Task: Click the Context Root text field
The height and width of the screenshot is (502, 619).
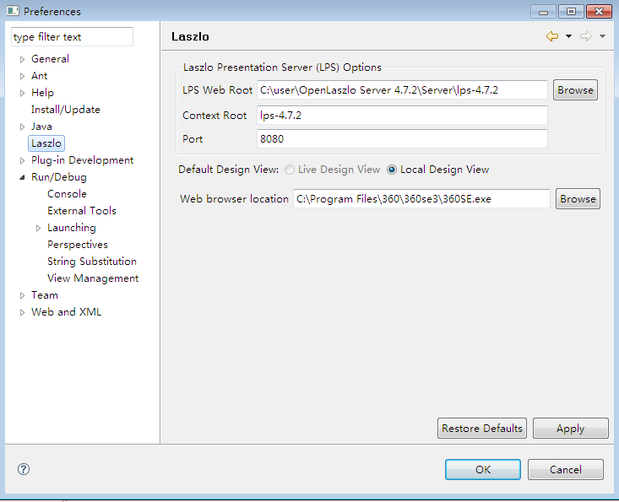Action: tap(402, 115)
